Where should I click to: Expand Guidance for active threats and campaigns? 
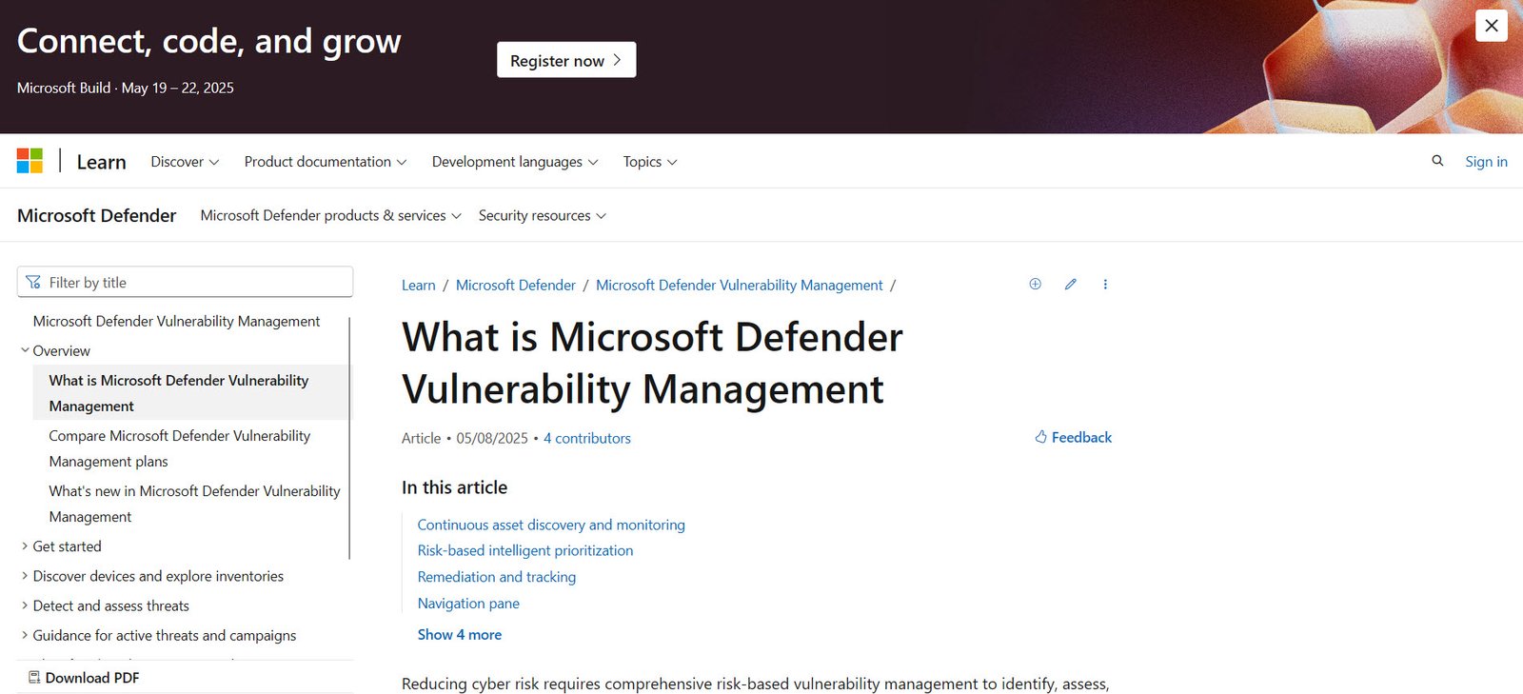159,635
